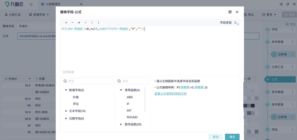The image size is (297, 140).
Task: Click inside the formula editor area
Action: coord(150,47)
